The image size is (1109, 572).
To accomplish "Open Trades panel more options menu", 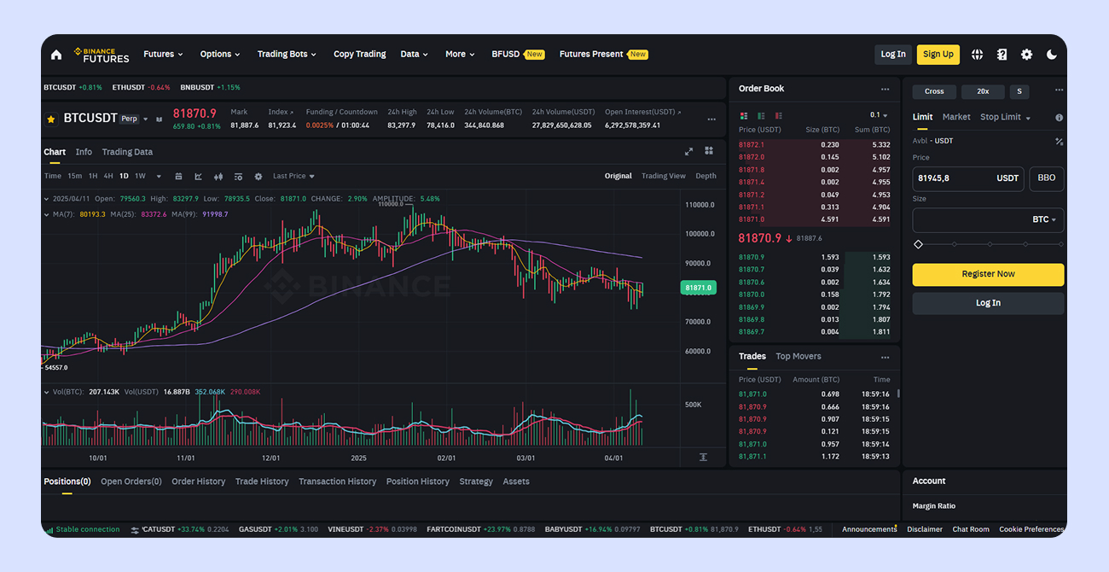I will 885,357.
